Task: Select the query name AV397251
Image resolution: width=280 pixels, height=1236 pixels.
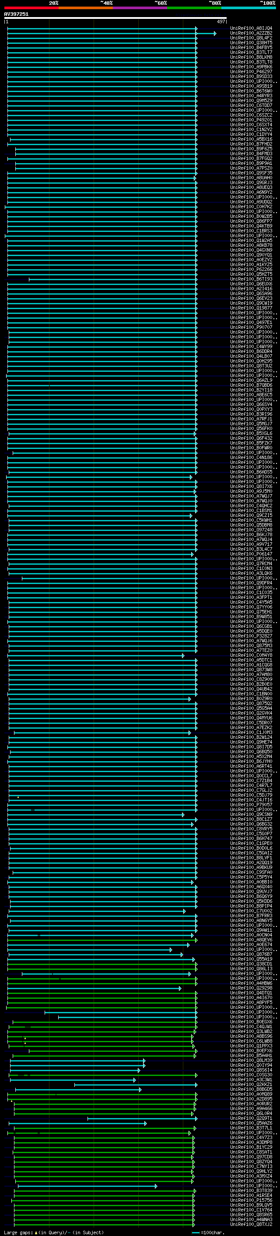Action: pyautogui.click(x=16, y=14)
